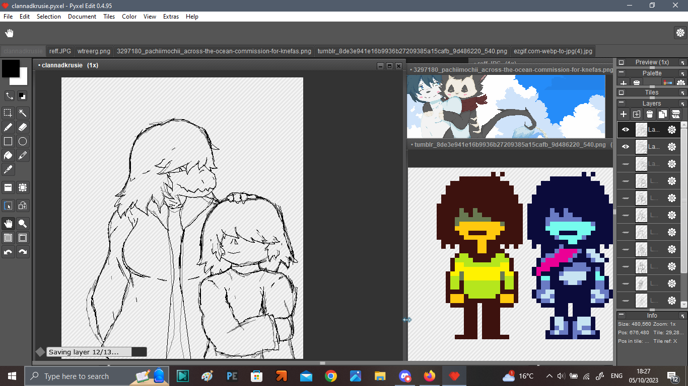Select the Ellipse shape tool
Screen dimensions: 688x386
click(23, 141)
